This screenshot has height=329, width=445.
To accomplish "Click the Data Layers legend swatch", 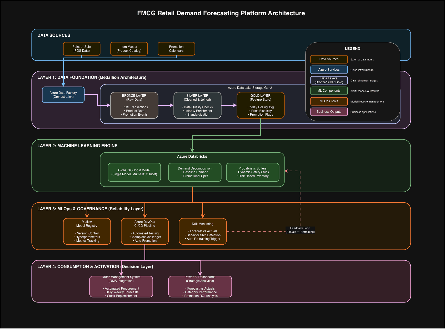I will click(329, 80).
